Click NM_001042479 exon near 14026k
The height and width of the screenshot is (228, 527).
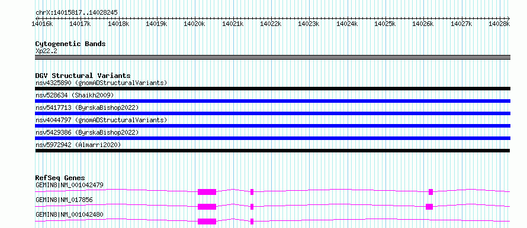(431, 192)
